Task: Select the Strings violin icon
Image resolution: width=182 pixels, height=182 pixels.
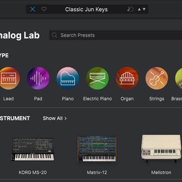Action: [157, 78]
